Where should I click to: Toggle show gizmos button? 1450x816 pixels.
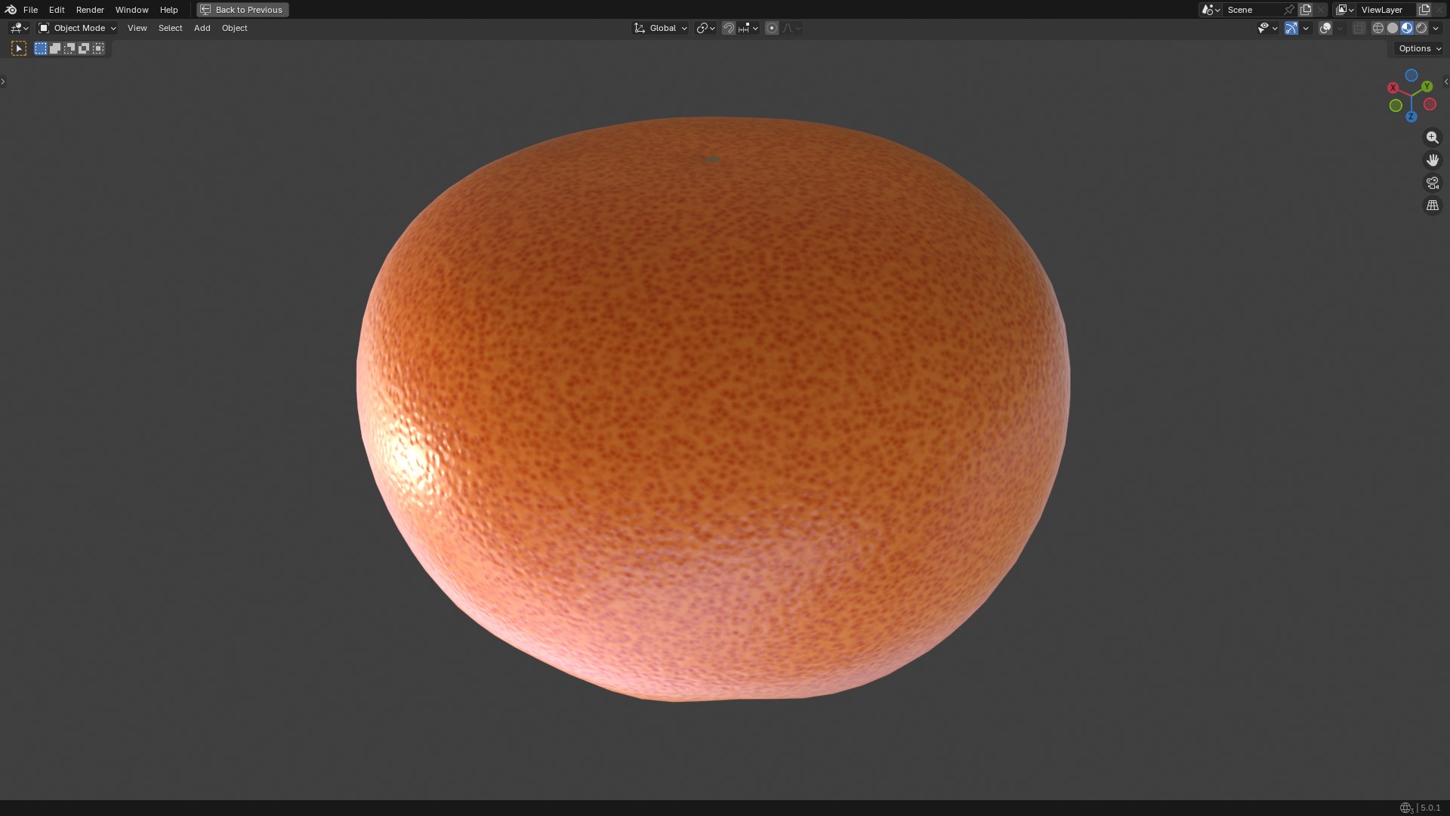1291,28
